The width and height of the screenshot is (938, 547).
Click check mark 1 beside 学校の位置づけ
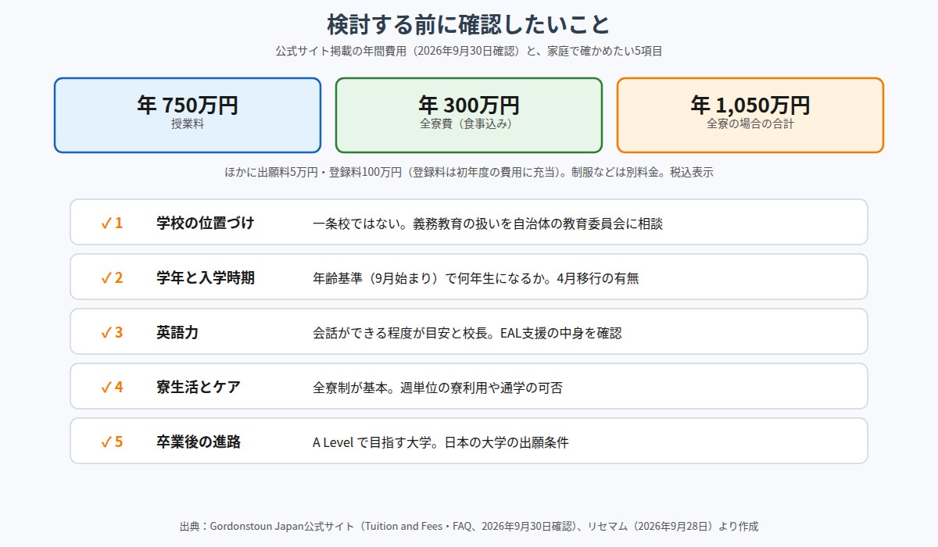112,223
